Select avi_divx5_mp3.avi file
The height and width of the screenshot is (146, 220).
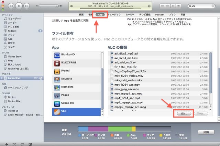(x=159, y=53)
